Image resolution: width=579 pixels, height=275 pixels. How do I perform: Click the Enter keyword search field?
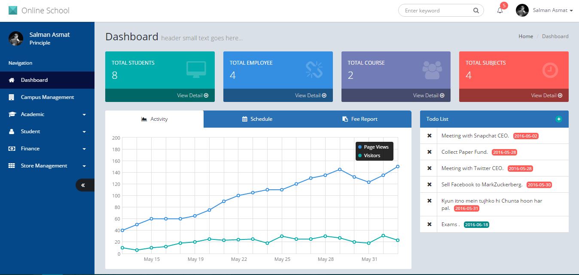tap(436, 11)
